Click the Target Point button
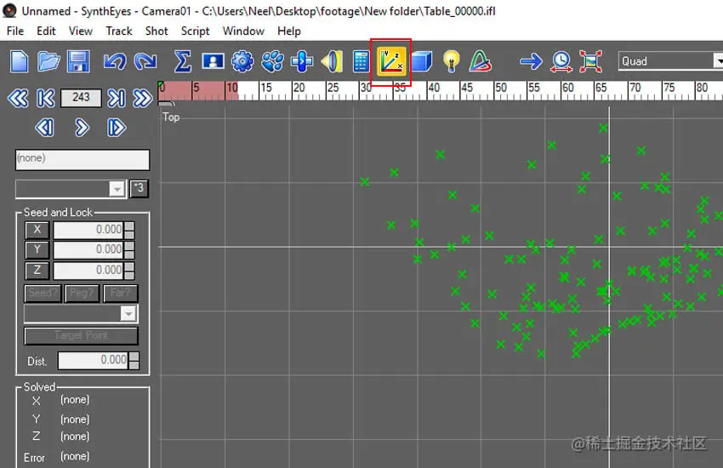723x468 pixels. pos(81,335)
